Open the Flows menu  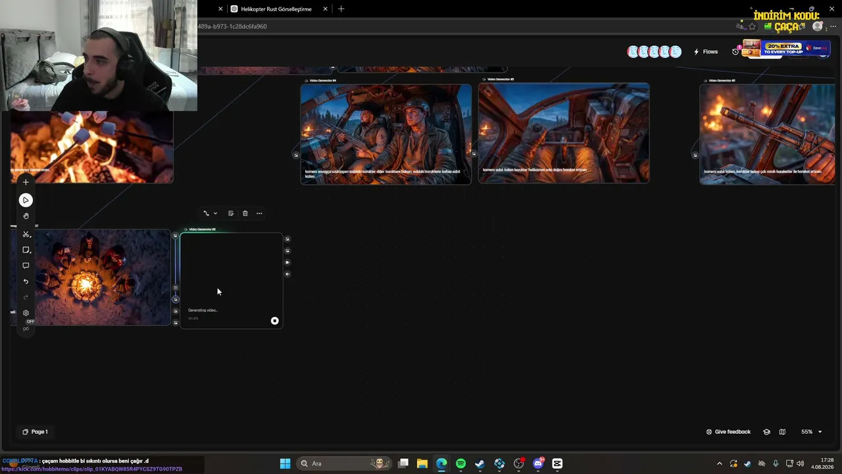pos(705,51)
